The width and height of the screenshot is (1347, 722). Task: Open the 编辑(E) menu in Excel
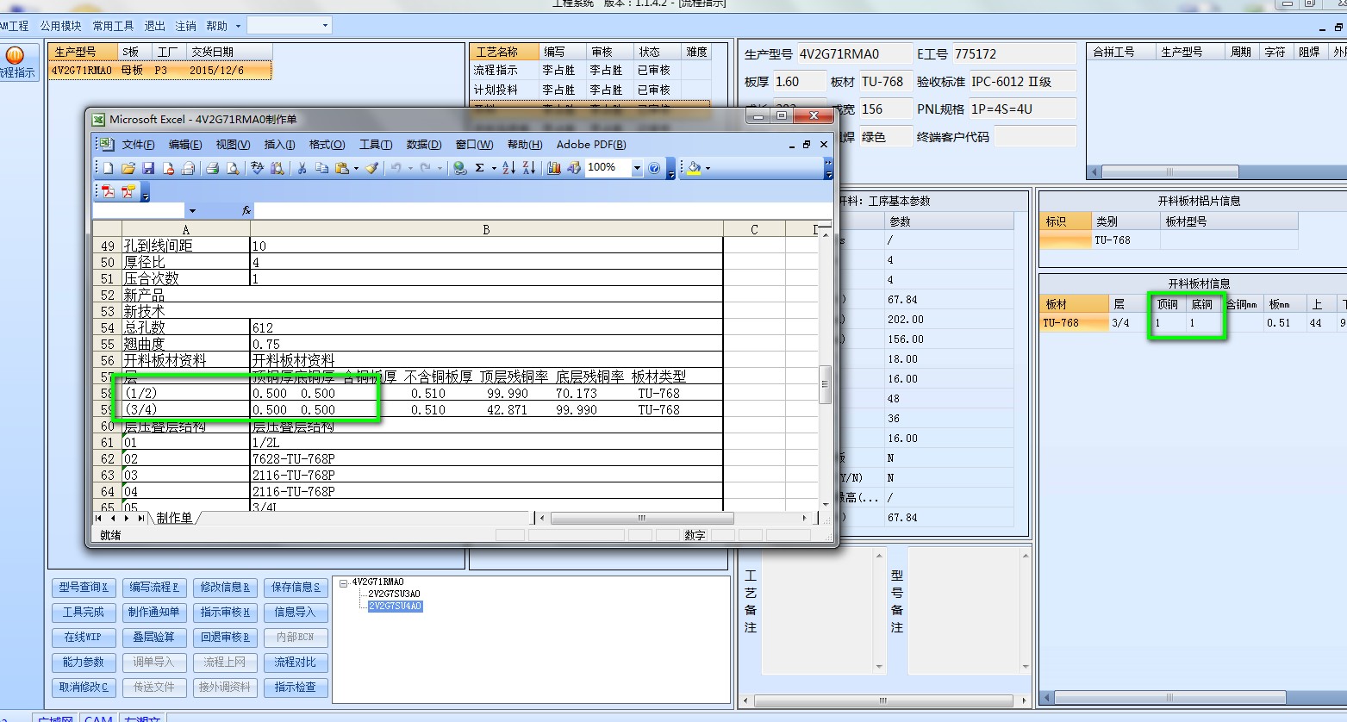[x=185, y=144]
